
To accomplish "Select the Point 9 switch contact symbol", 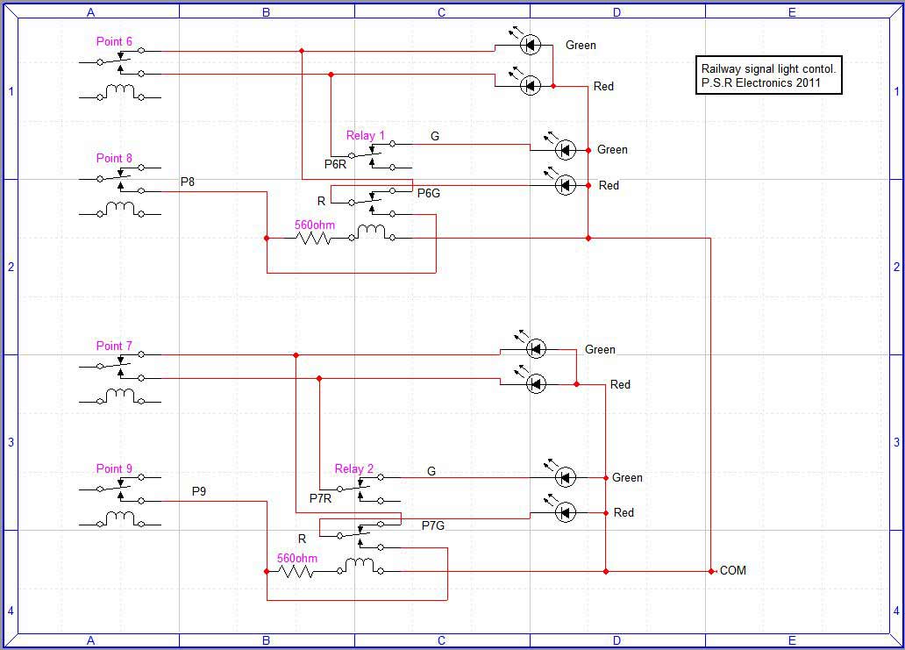I will (x=121, y=494).
